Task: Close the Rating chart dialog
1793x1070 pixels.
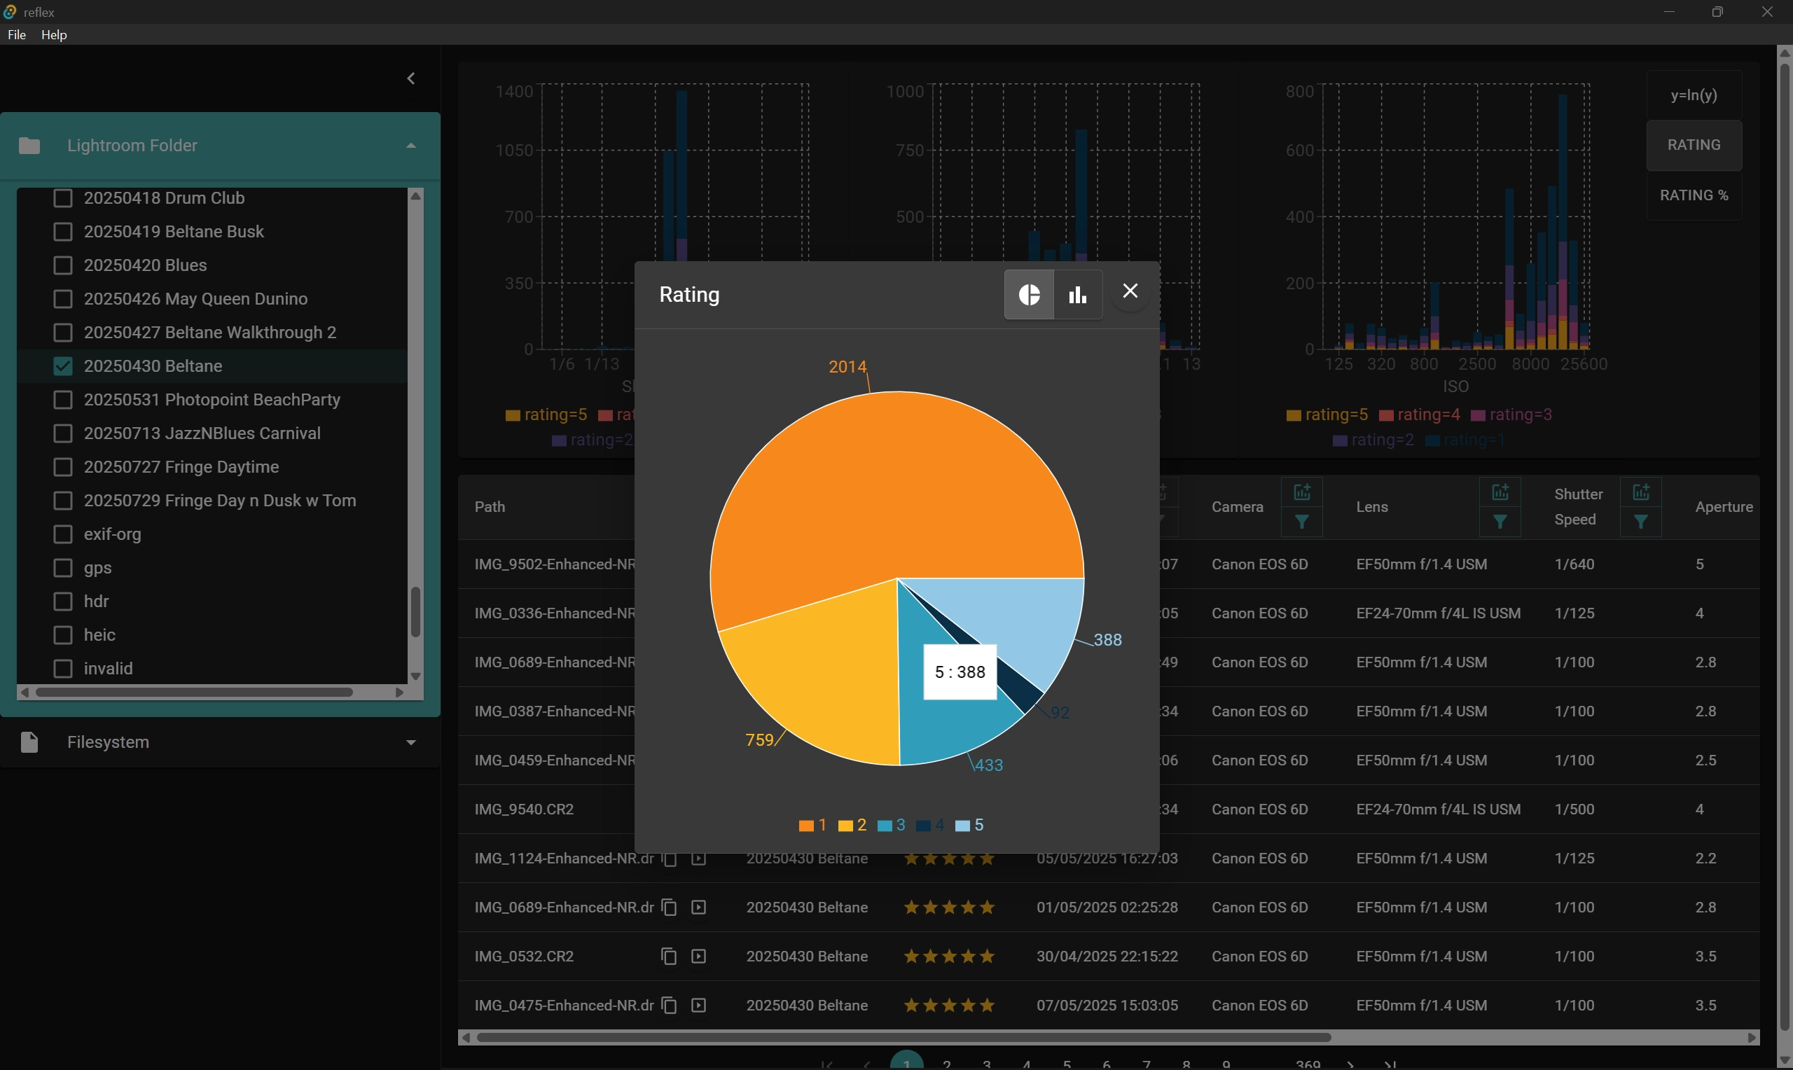Action: (x=1130, y=291)
